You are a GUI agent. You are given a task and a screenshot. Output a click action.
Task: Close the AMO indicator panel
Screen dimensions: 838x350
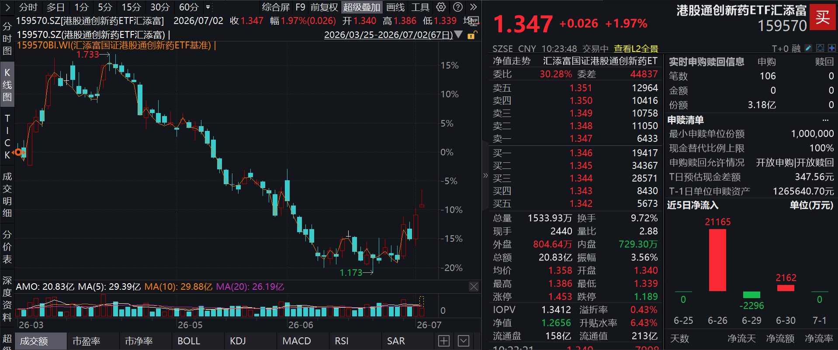pos(474,287)
